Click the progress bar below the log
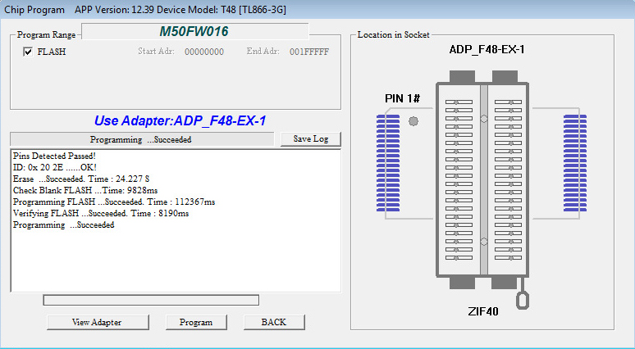 tap(151, 301)
